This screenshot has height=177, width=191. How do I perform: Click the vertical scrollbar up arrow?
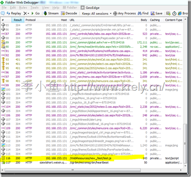coord(185,19)
